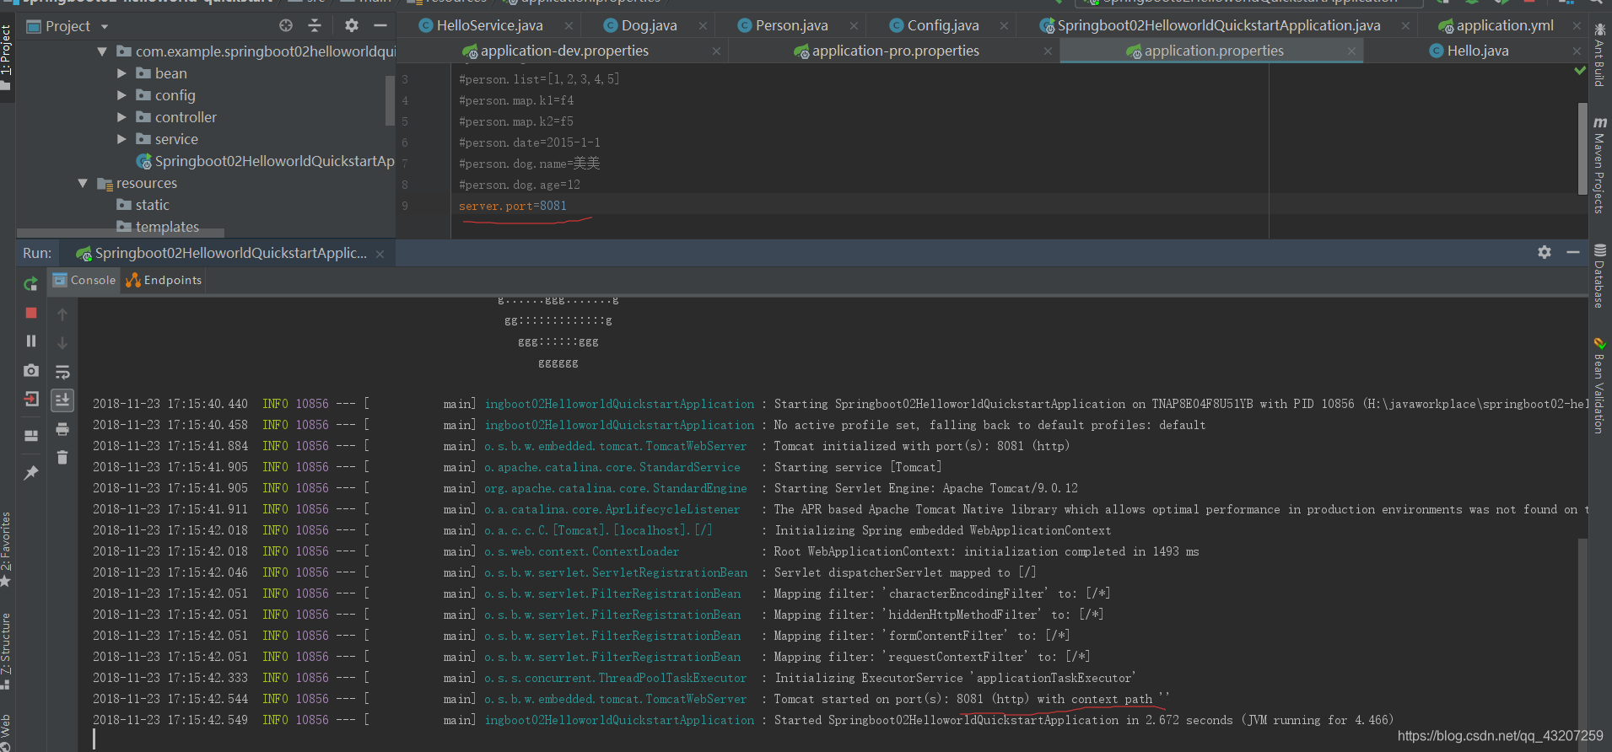The image size is (1612, 752).
Task: Click the 'Tomcat started on port(s): 8081' log line
Action: [971, 699]
